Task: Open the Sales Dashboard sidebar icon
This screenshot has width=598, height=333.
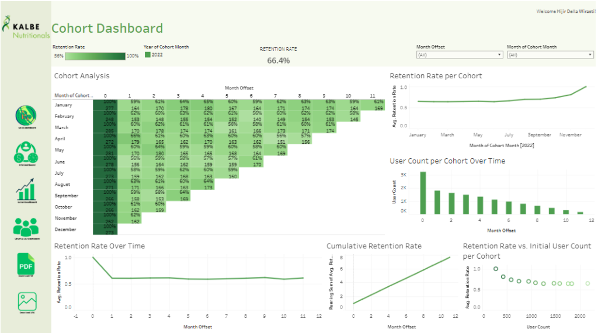Action: coord(25,115)
